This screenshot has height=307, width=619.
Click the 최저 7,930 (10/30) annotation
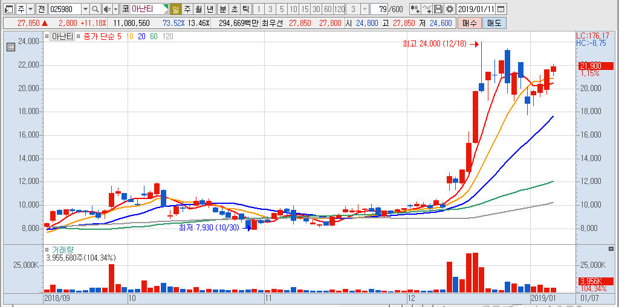click(x=209, y=228)
